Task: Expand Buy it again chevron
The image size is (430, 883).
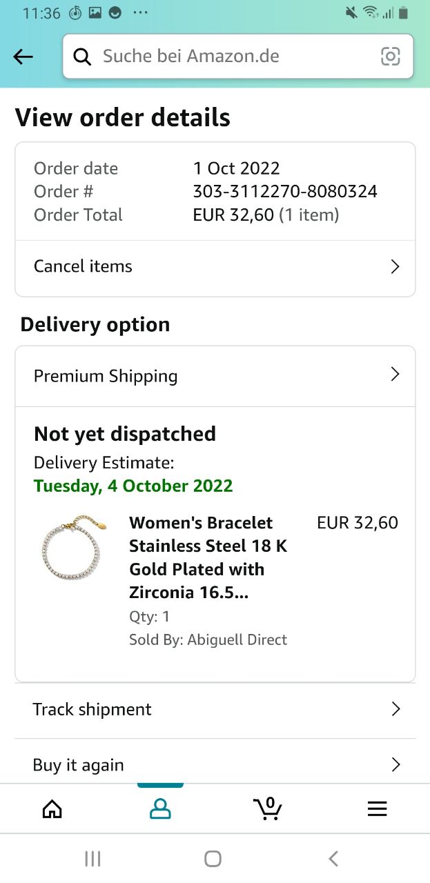Action: point(395,764)
